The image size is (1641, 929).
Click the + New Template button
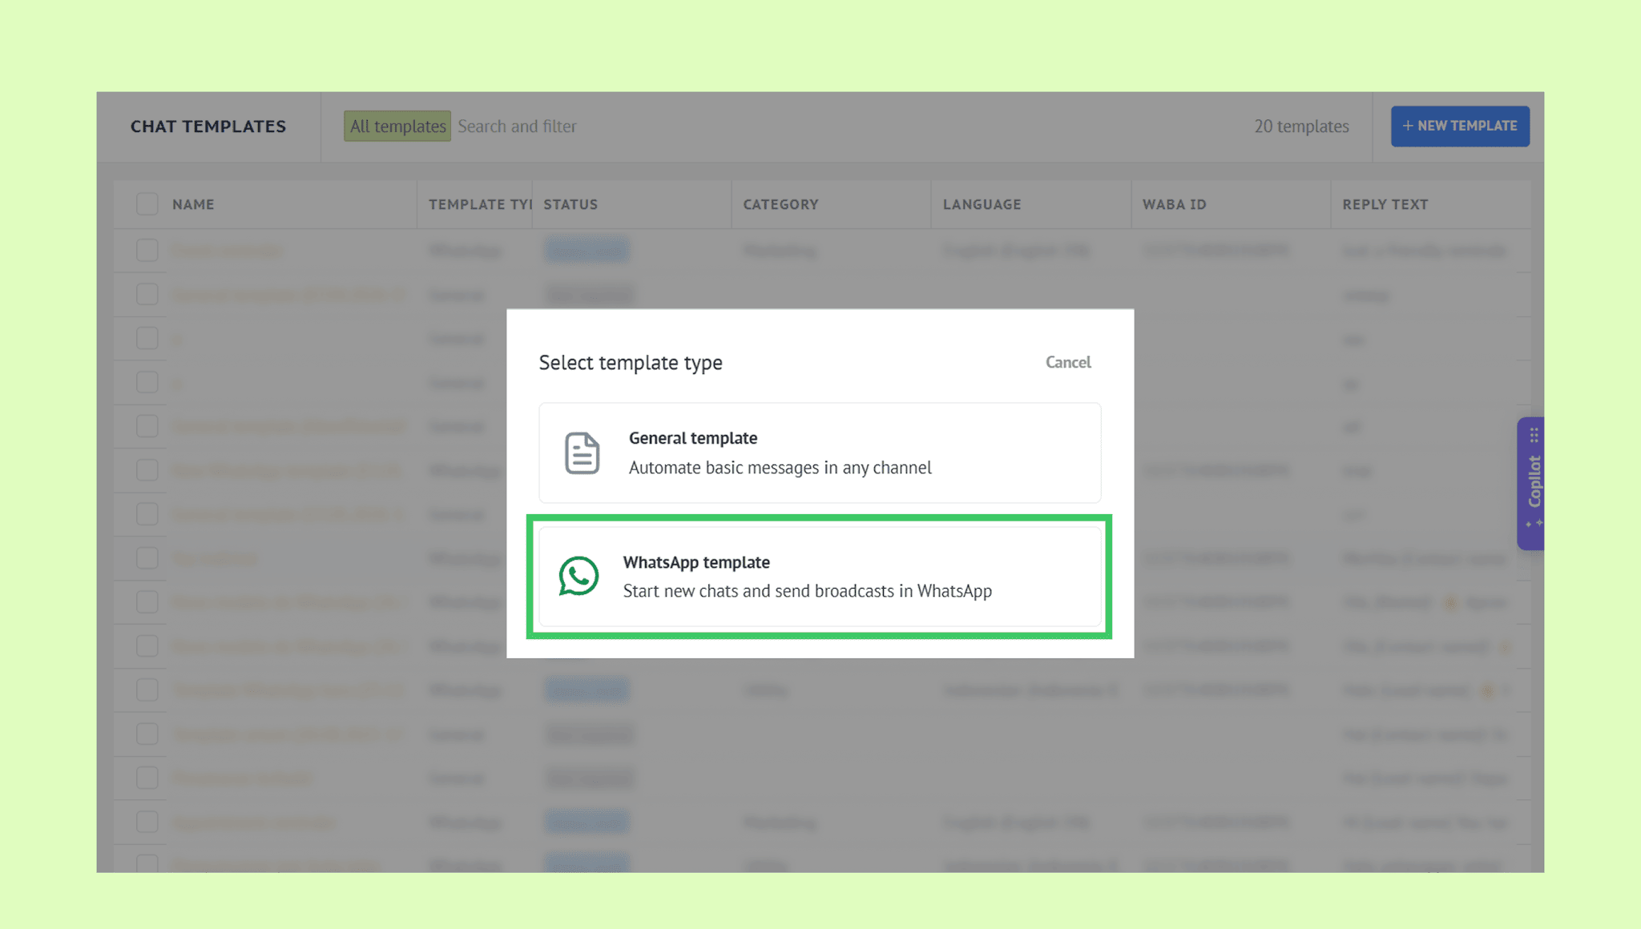tap(1460, 126)
